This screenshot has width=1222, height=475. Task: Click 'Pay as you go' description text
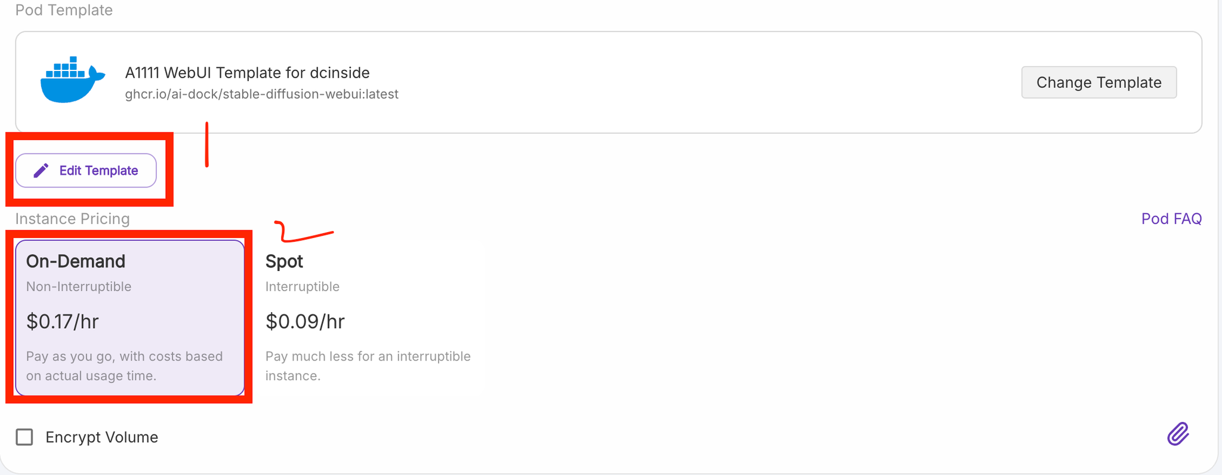click(124, 366)
